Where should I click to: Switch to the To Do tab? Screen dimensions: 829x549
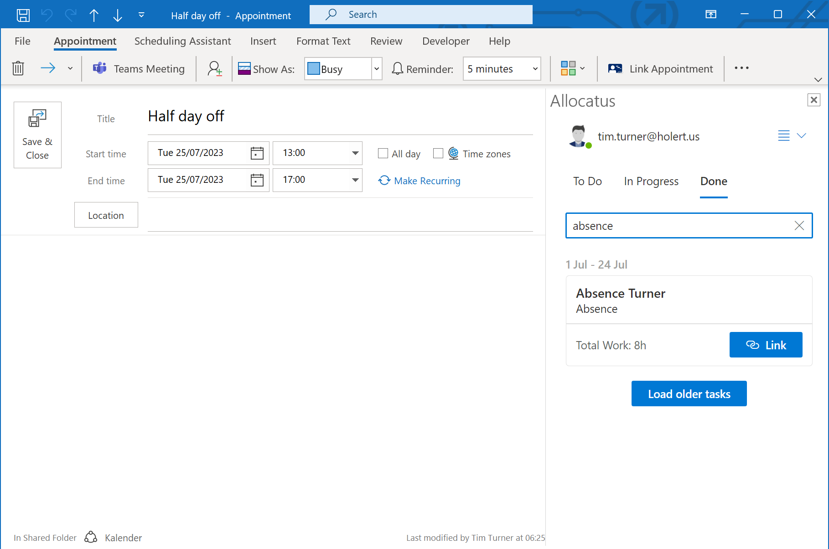click(x=587, y=181)
